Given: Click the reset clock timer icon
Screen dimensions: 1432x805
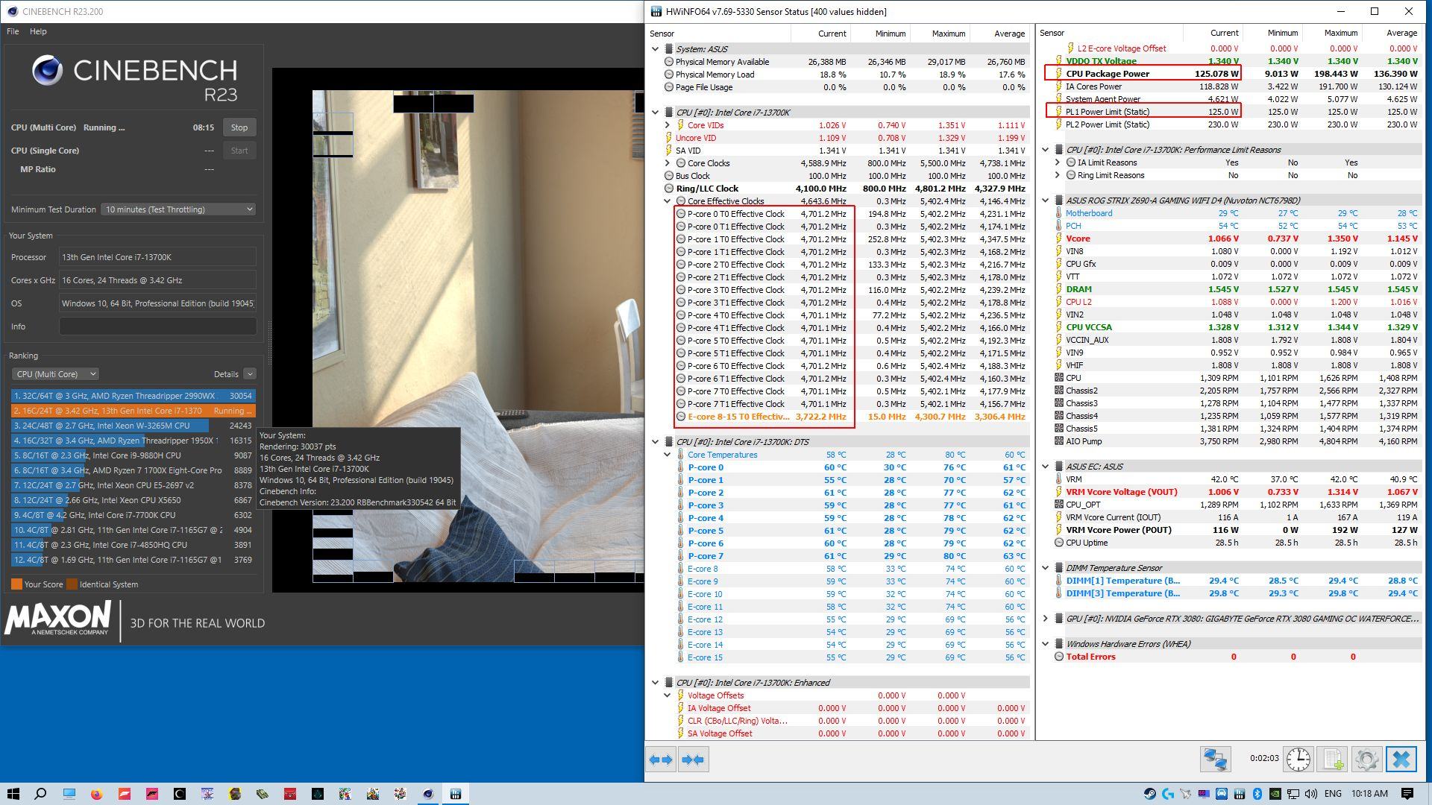Looking at the screenshot, I should pyautogui.click(x=1298, y=760).
